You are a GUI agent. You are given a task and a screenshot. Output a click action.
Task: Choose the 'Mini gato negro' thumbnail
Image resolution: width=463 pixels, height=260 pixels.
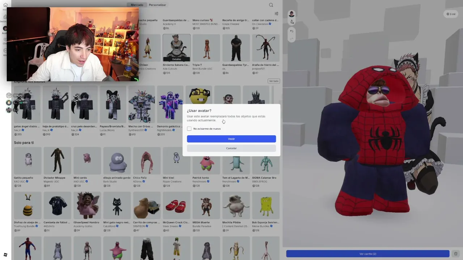click(x=117, y=205)
